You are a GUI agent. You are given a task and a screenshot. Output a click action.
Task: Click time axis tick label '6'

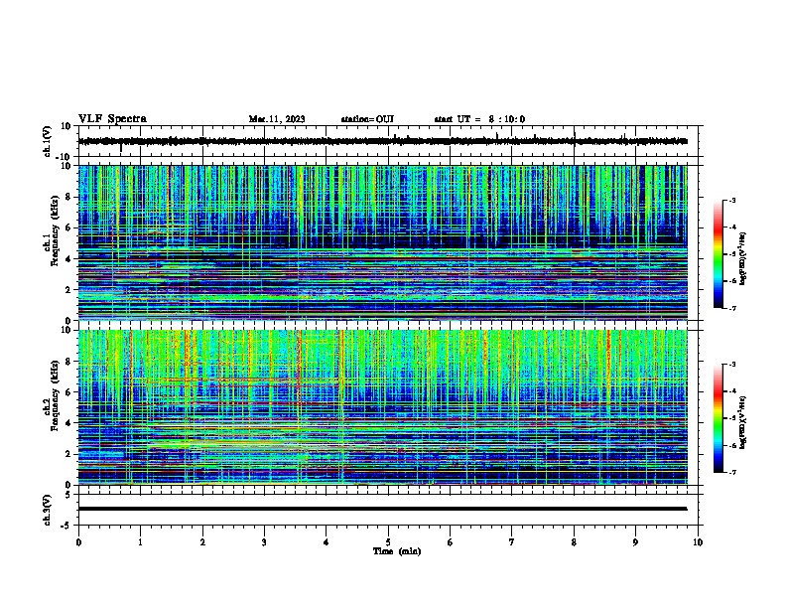click(x=451, y=542)
